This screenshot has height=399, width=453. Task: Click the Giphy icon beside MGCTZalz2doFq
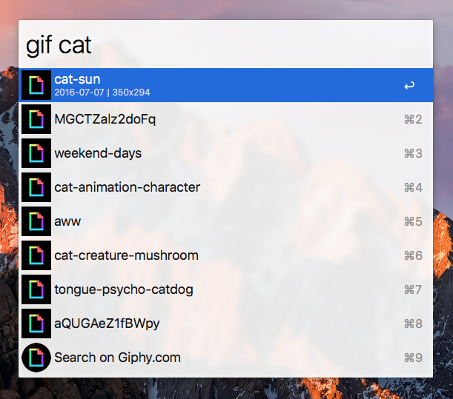pyautogui.click(x=36, y=119)
